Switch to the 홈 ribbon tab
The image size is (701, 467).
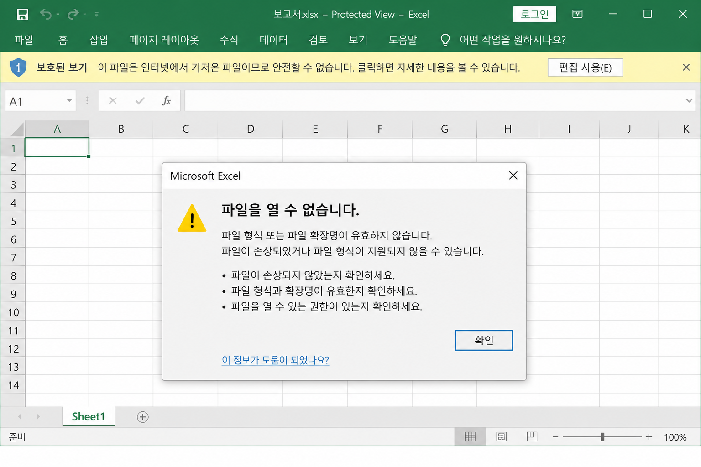(x=63, y=40)
